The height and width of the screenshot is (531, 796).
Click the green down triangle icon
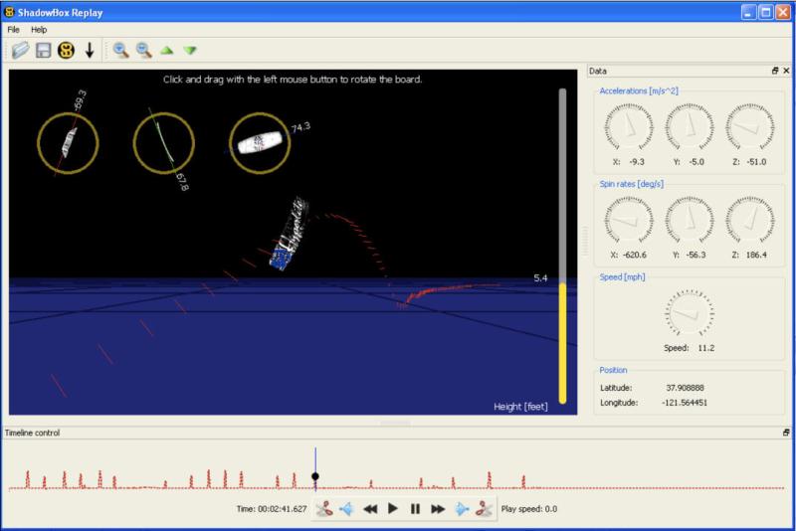coord(189,50)
